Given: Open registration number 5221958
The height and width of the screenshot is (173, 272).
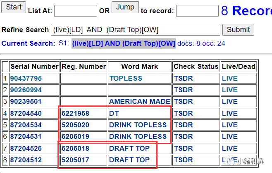Looking at the screenshot, I should [75, 114].
